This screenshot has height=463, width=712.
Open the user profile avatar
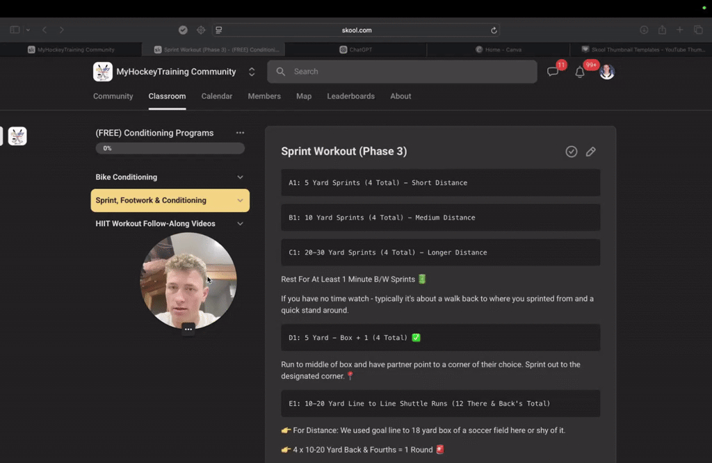pos(607,72)
